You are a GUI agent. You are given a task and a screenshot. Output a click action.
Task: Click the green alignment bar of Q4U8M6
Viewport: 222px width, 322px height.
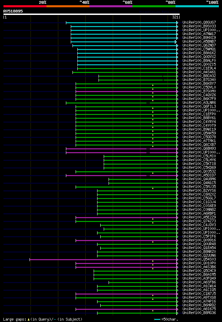click(143, 180)
